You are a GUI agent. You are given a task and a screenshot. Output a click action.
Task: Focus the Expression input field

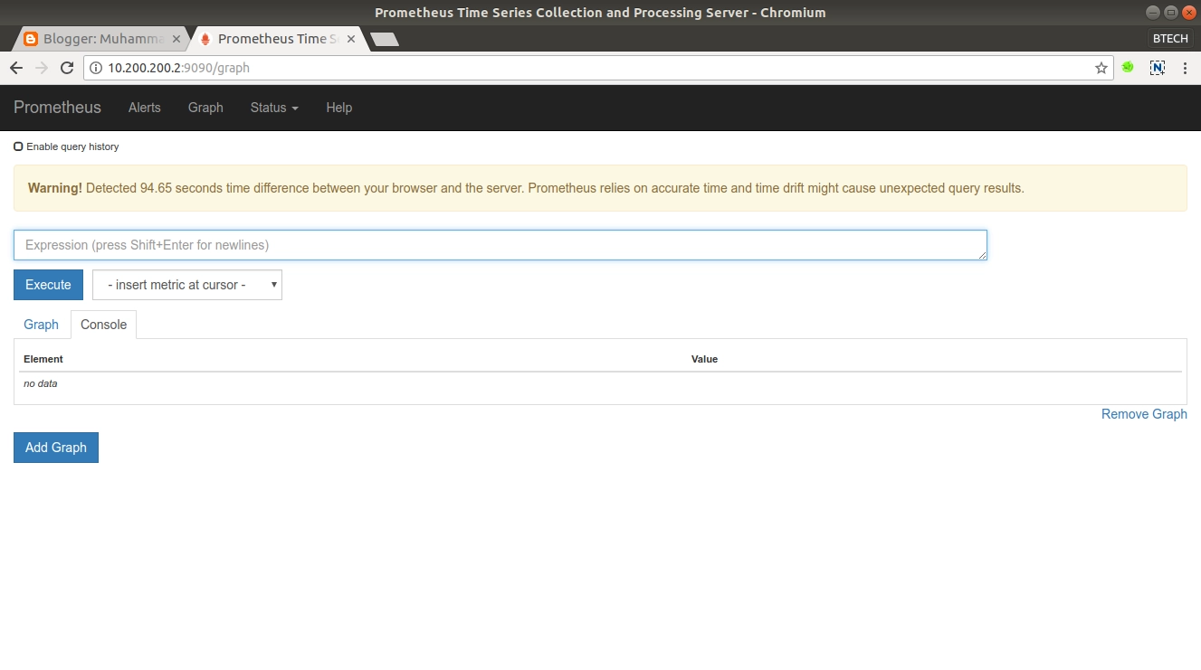click(x=500, y=245)
